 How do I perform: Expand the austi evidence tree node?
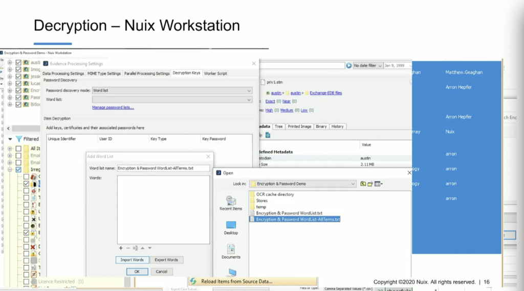point(10,62)
